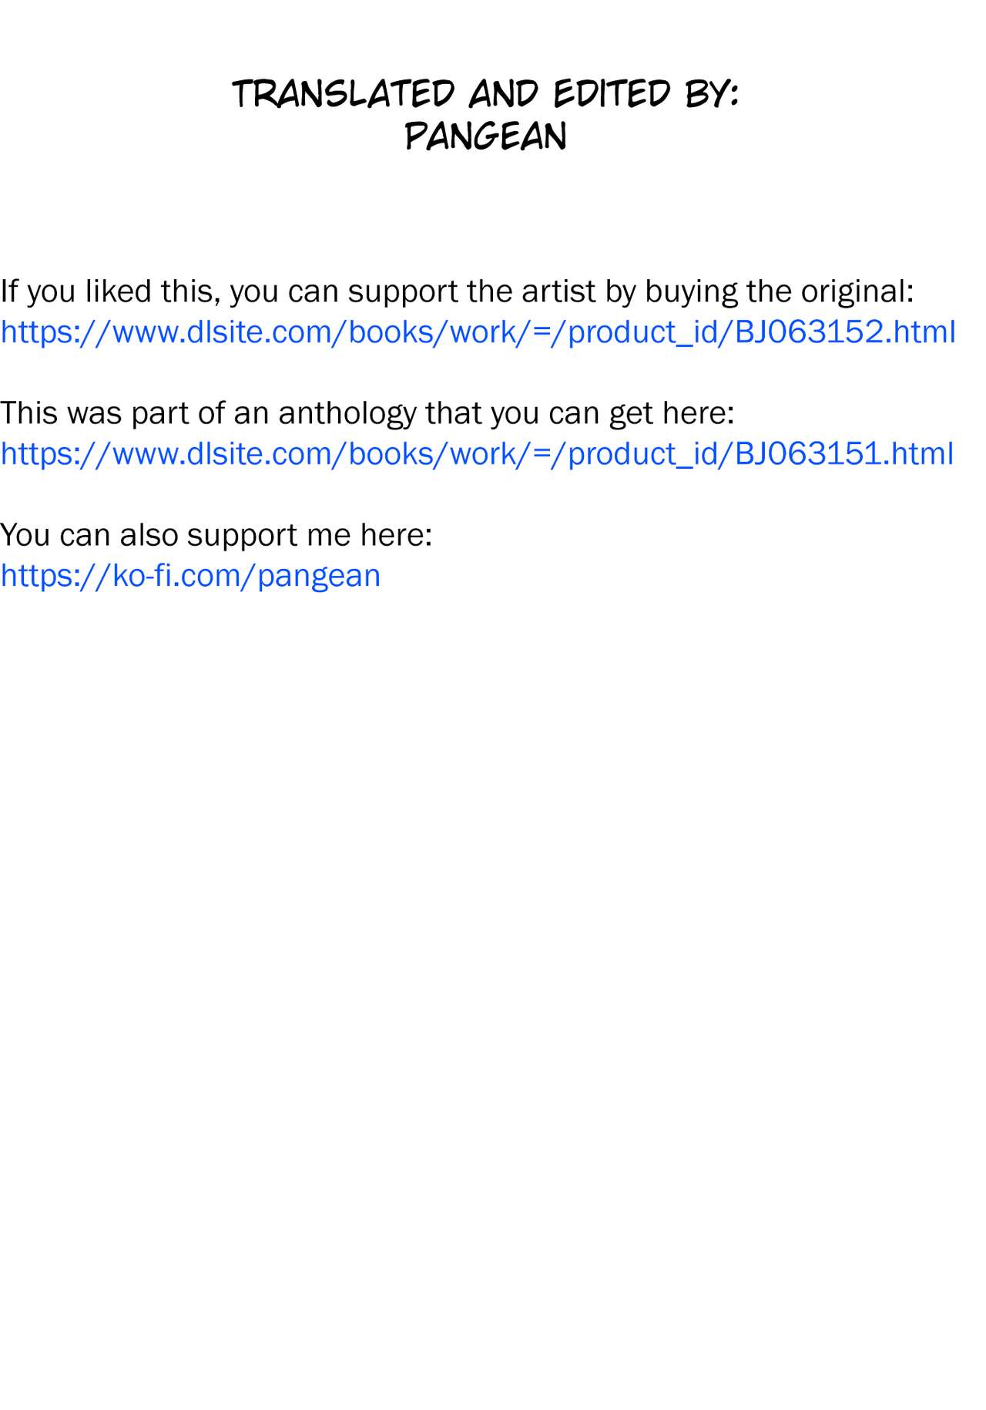Click 'pangean' in the ko-fi URL
This screenshot has width=986, height=1410.
[319, 576]
